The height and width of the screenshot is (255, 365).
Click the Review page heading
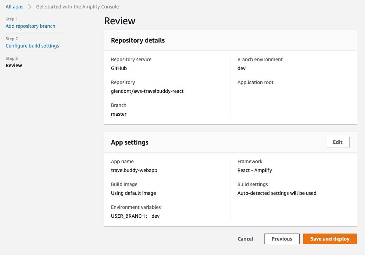120,21
